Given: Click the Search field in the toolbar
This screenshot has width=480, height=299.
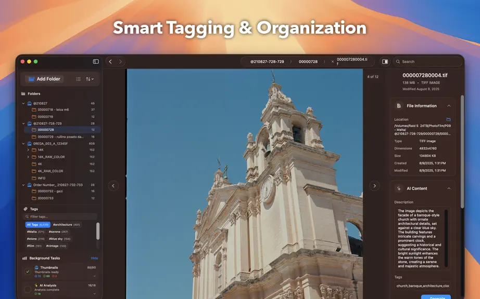Looking at the screenshot, I should coord(427,62).
